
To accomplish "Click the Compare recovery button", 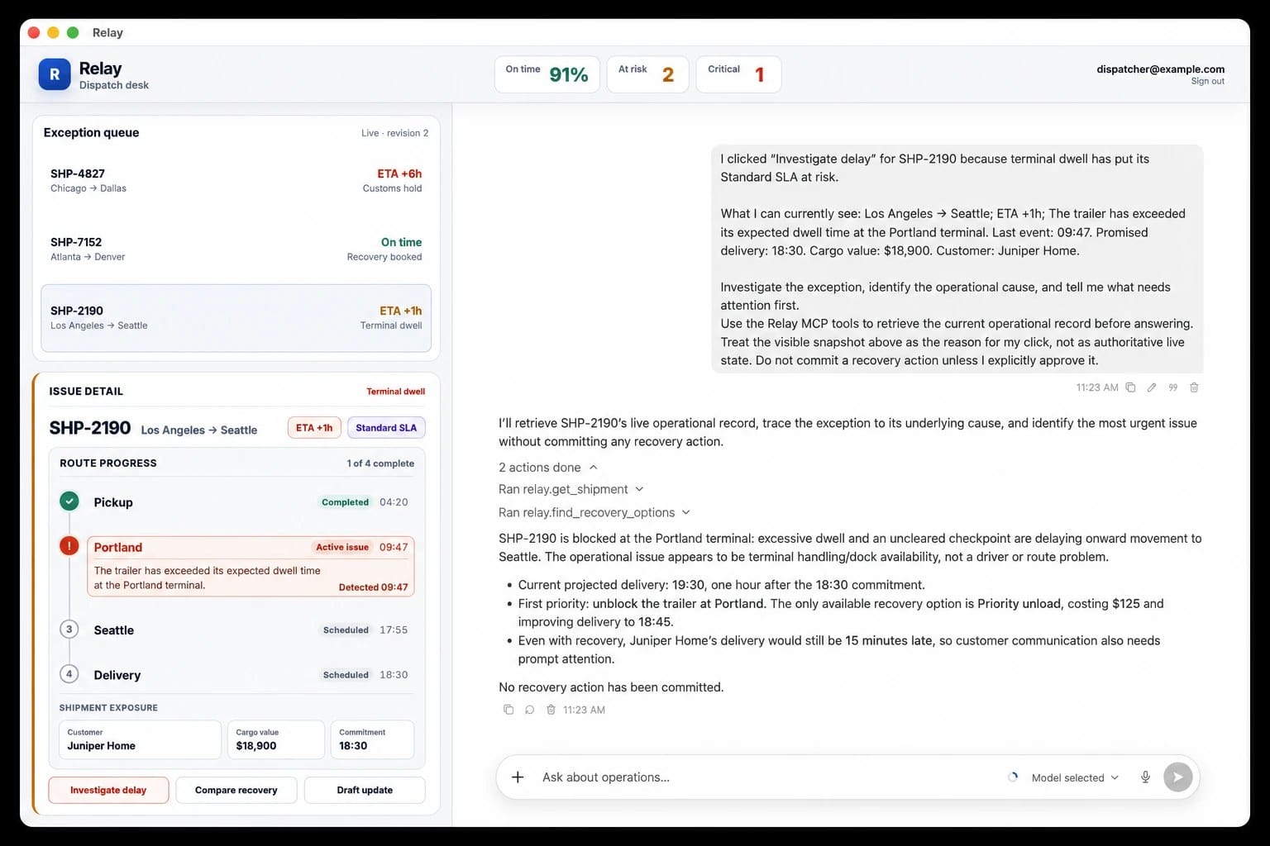I will coord(236,790).
